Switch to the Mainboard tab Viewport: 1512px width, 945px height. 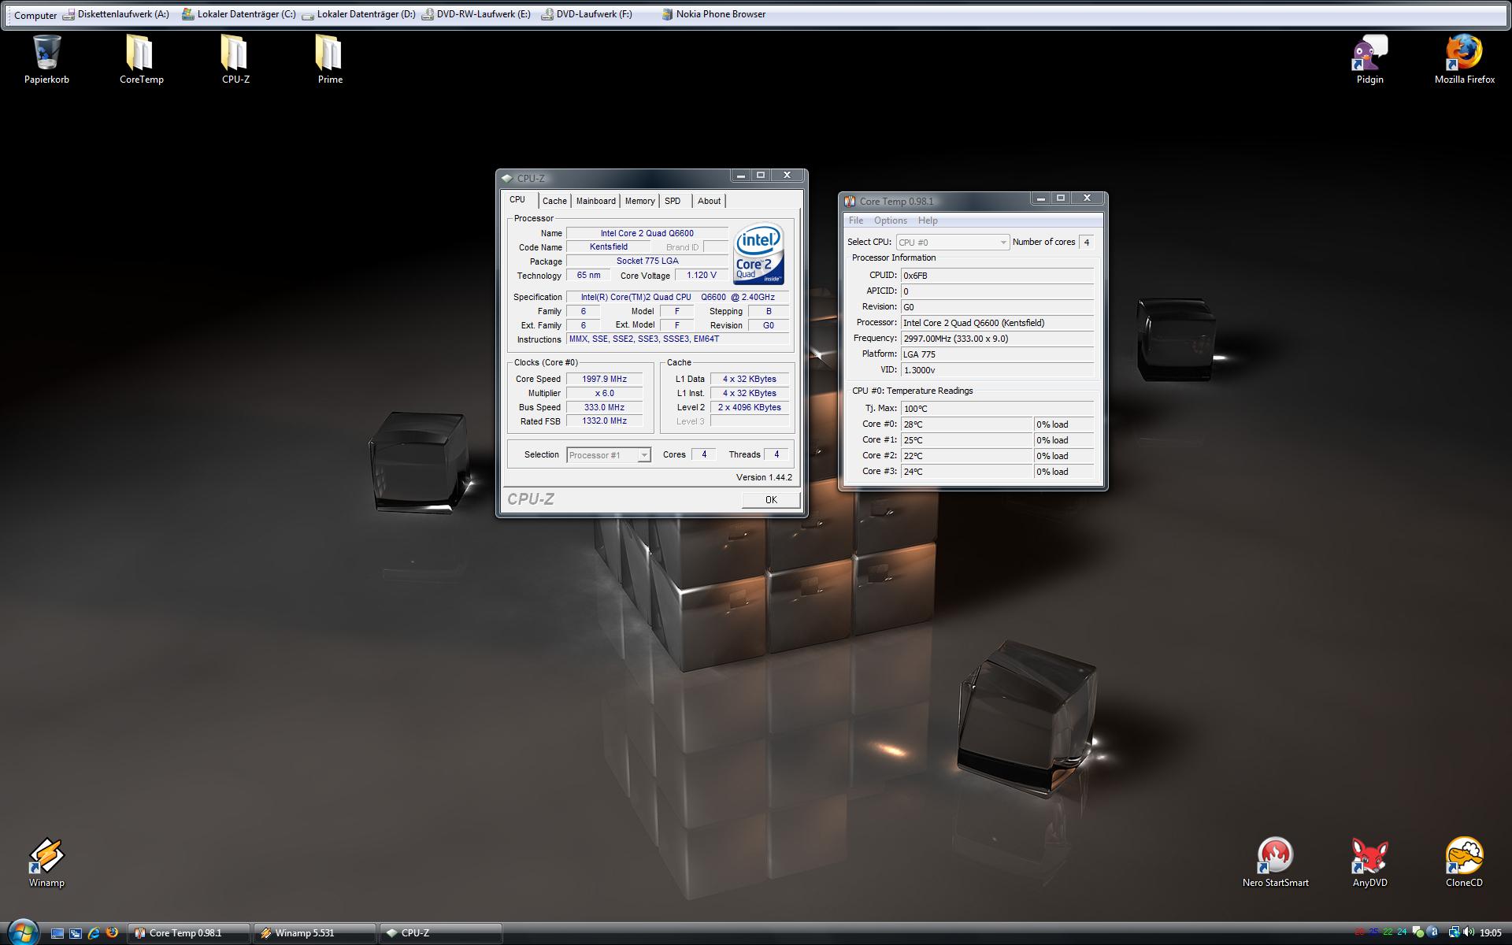(x=595, y=201)
